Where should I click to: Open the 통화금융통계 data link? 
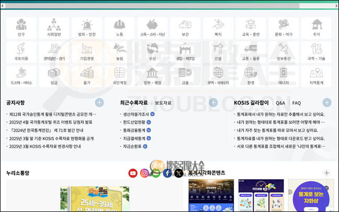pyautogui.click(x=134, y=130)
